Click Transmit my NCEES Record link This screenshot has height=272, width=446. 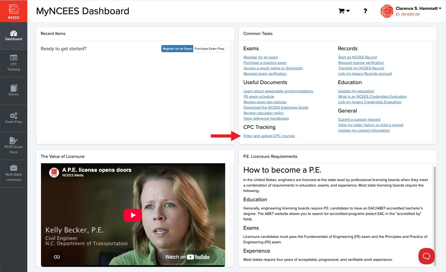[361, 68]
